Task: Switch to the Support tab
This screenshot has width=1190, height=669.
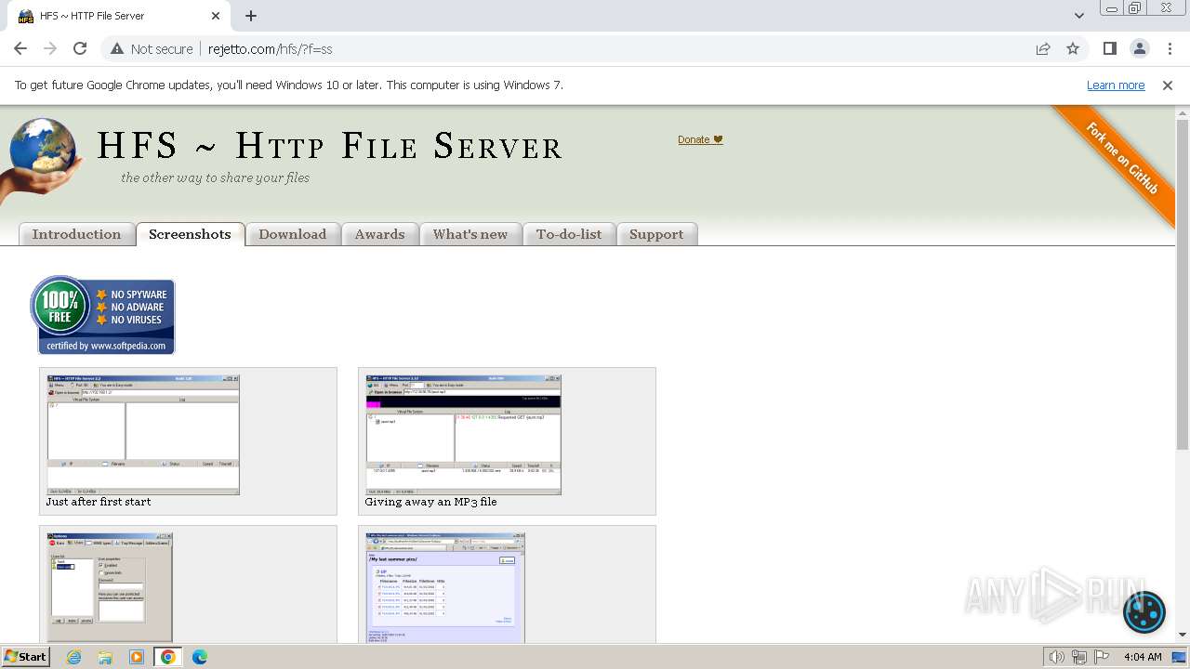Action: click(656, 234)
